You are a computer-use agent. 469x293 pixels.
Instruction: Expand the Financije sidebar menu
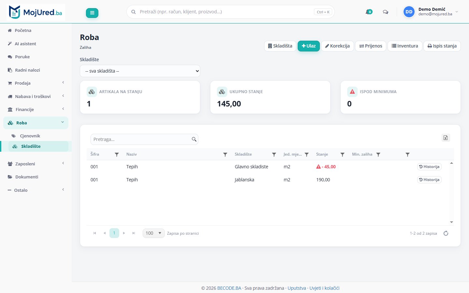click(x=36, y=109)
